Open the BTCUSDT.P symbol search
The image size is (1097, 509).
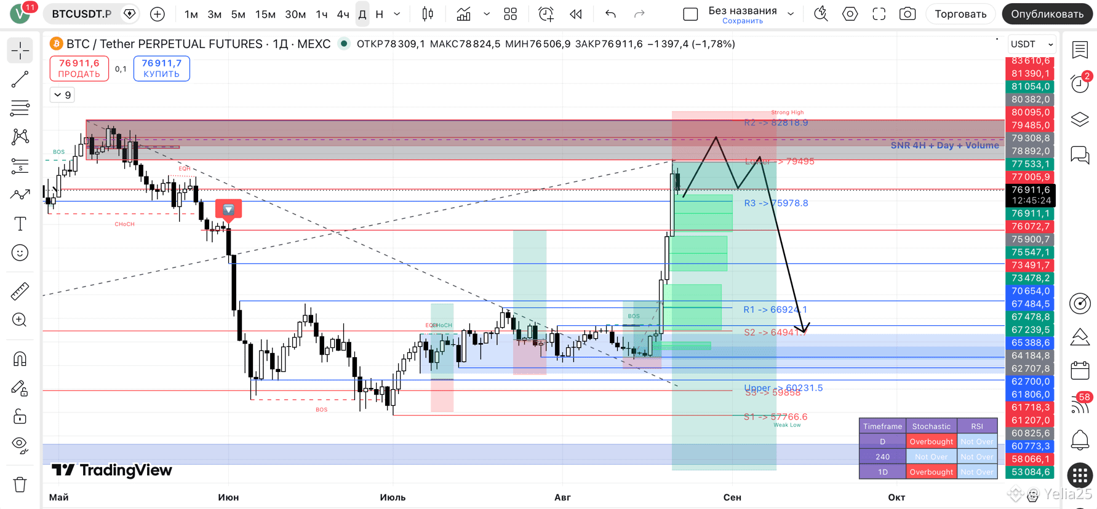tap(81, 14)
